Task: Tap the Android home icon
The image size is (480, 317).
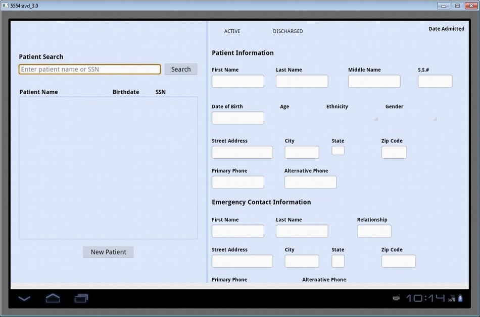Action: coord(53,298)
